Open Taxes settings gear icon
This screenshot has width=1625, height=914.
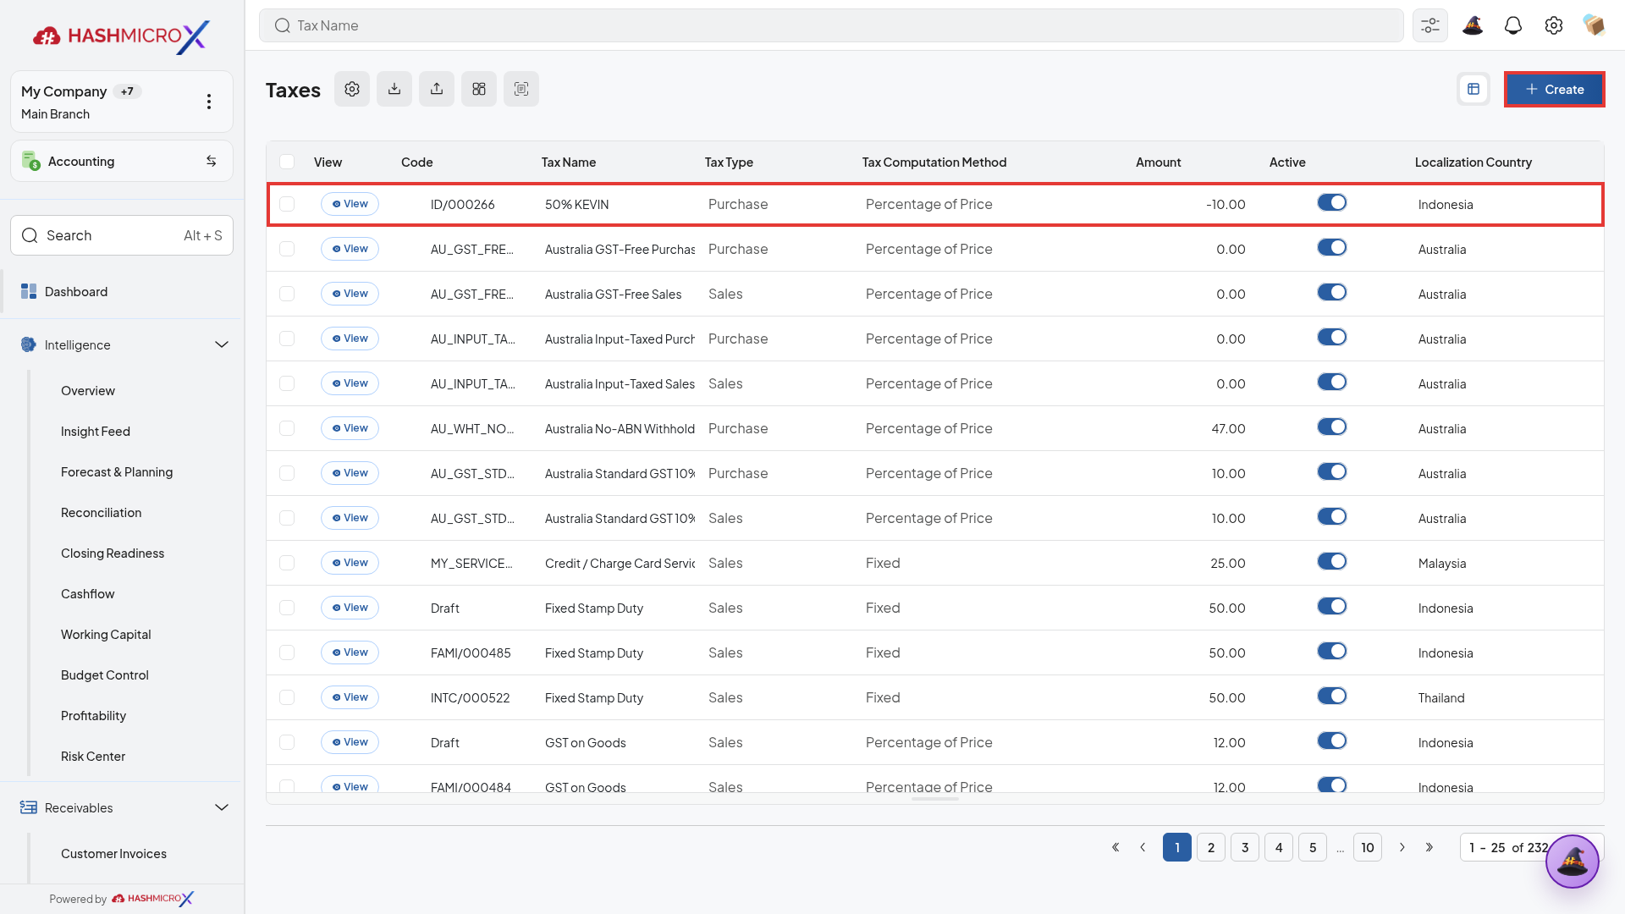pos(352,89)
